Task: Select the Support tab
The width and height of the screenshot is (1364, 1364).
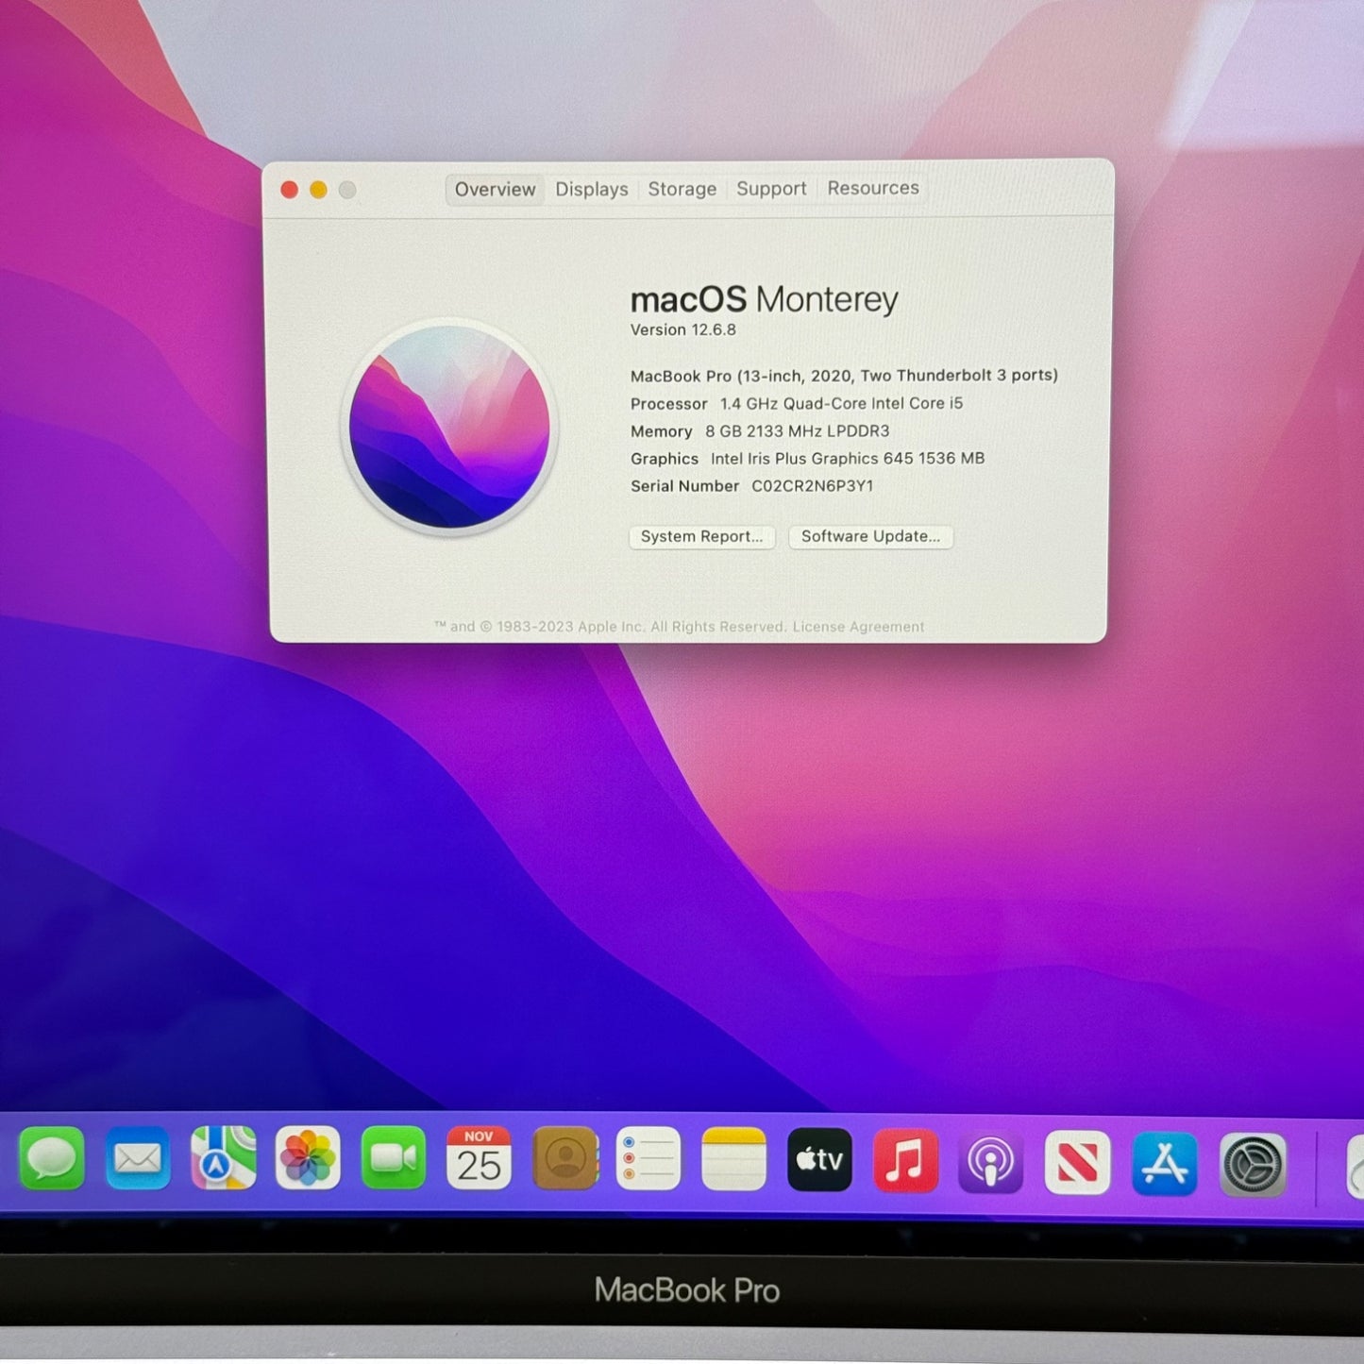Action: pyautogui.click(x=771, y=189)
